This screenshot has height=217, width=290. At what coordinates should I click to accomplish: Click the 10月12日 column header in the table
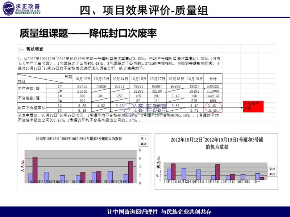pos(83,78)
